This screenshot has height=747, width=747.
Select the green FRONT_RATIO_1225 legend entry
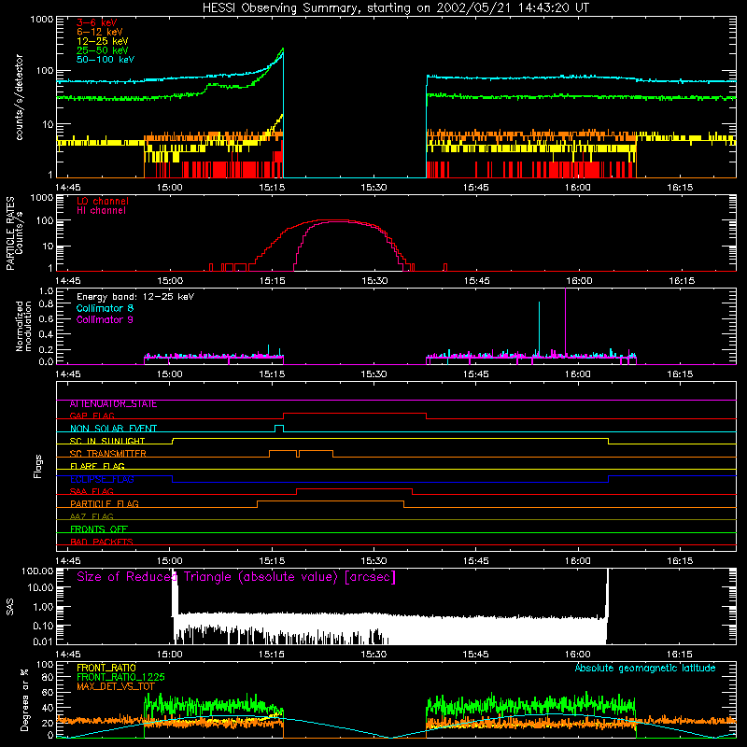point(120,677)
